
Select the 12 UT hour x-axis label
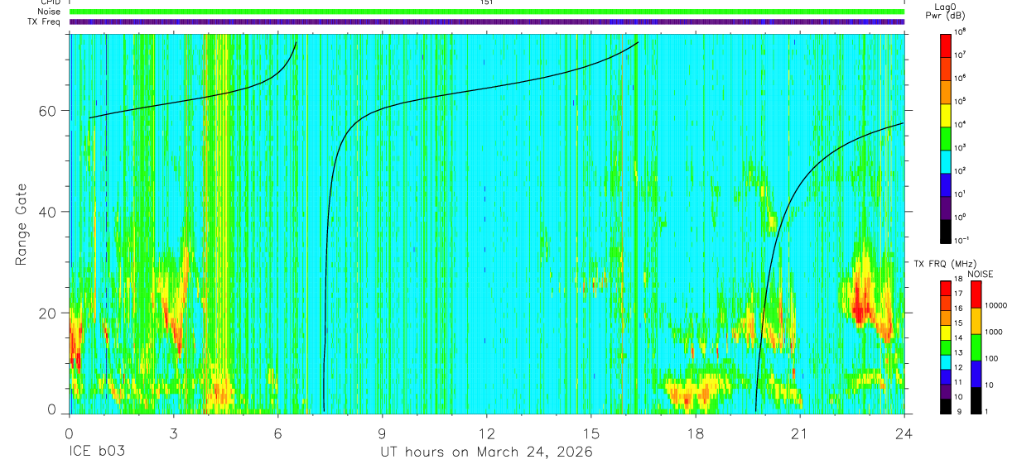pyautogui.click(x=486, y=433)
